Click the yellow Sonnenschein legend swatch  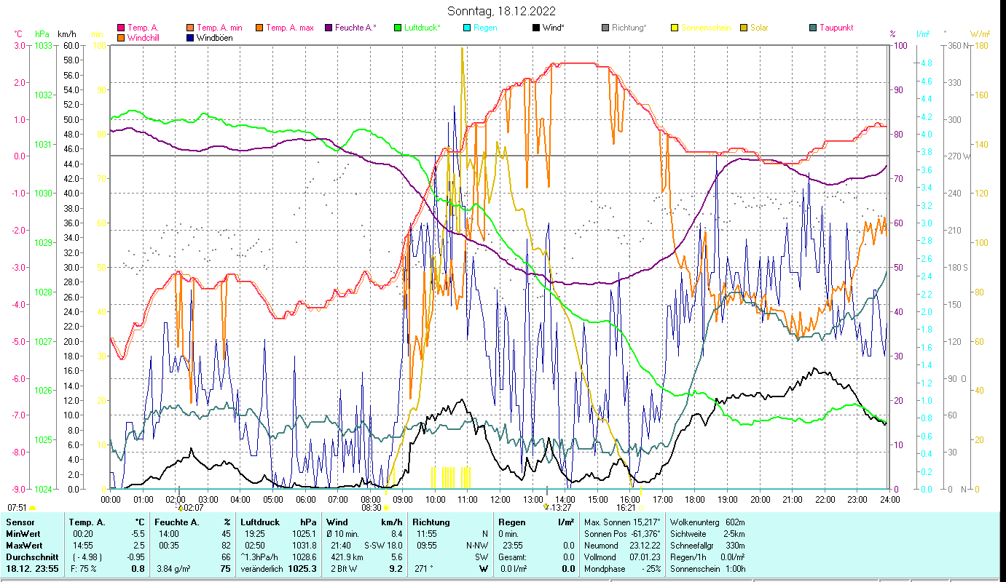pyautogui.click(x=675, y=28)
